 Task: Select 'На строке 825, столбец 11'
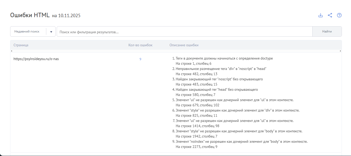click(197, 116)
